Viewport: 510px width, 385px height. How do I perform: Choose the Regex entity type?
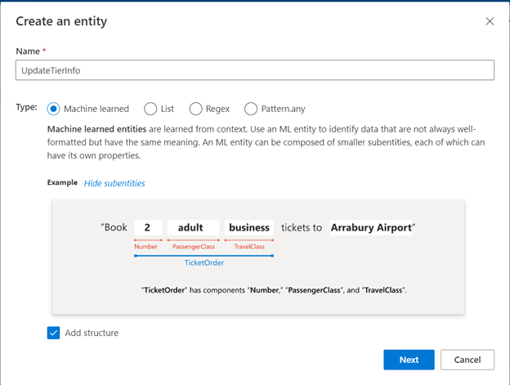click(195, 109)
